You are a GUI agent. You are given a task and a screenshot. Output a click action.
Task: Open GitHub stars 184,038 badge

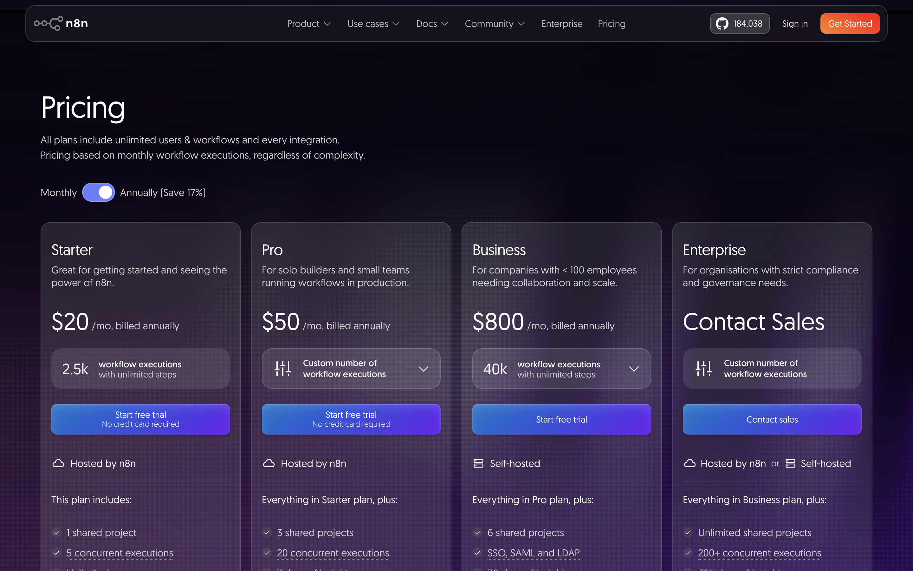click(x=740, y=23)
